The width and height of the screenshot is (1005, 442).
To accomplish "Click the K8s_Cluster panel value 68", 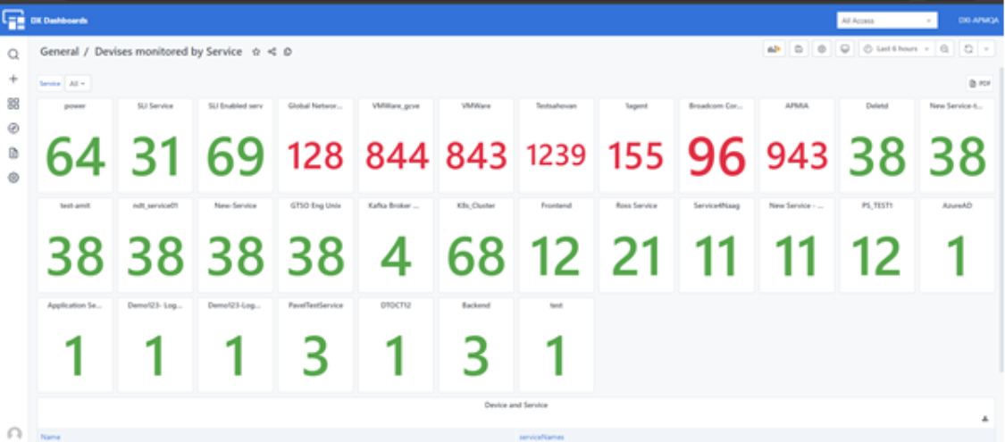I will (x=476, y=256).
